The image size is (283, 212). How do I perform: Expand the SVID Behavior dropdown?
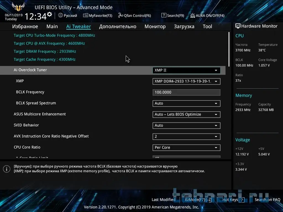187,126
